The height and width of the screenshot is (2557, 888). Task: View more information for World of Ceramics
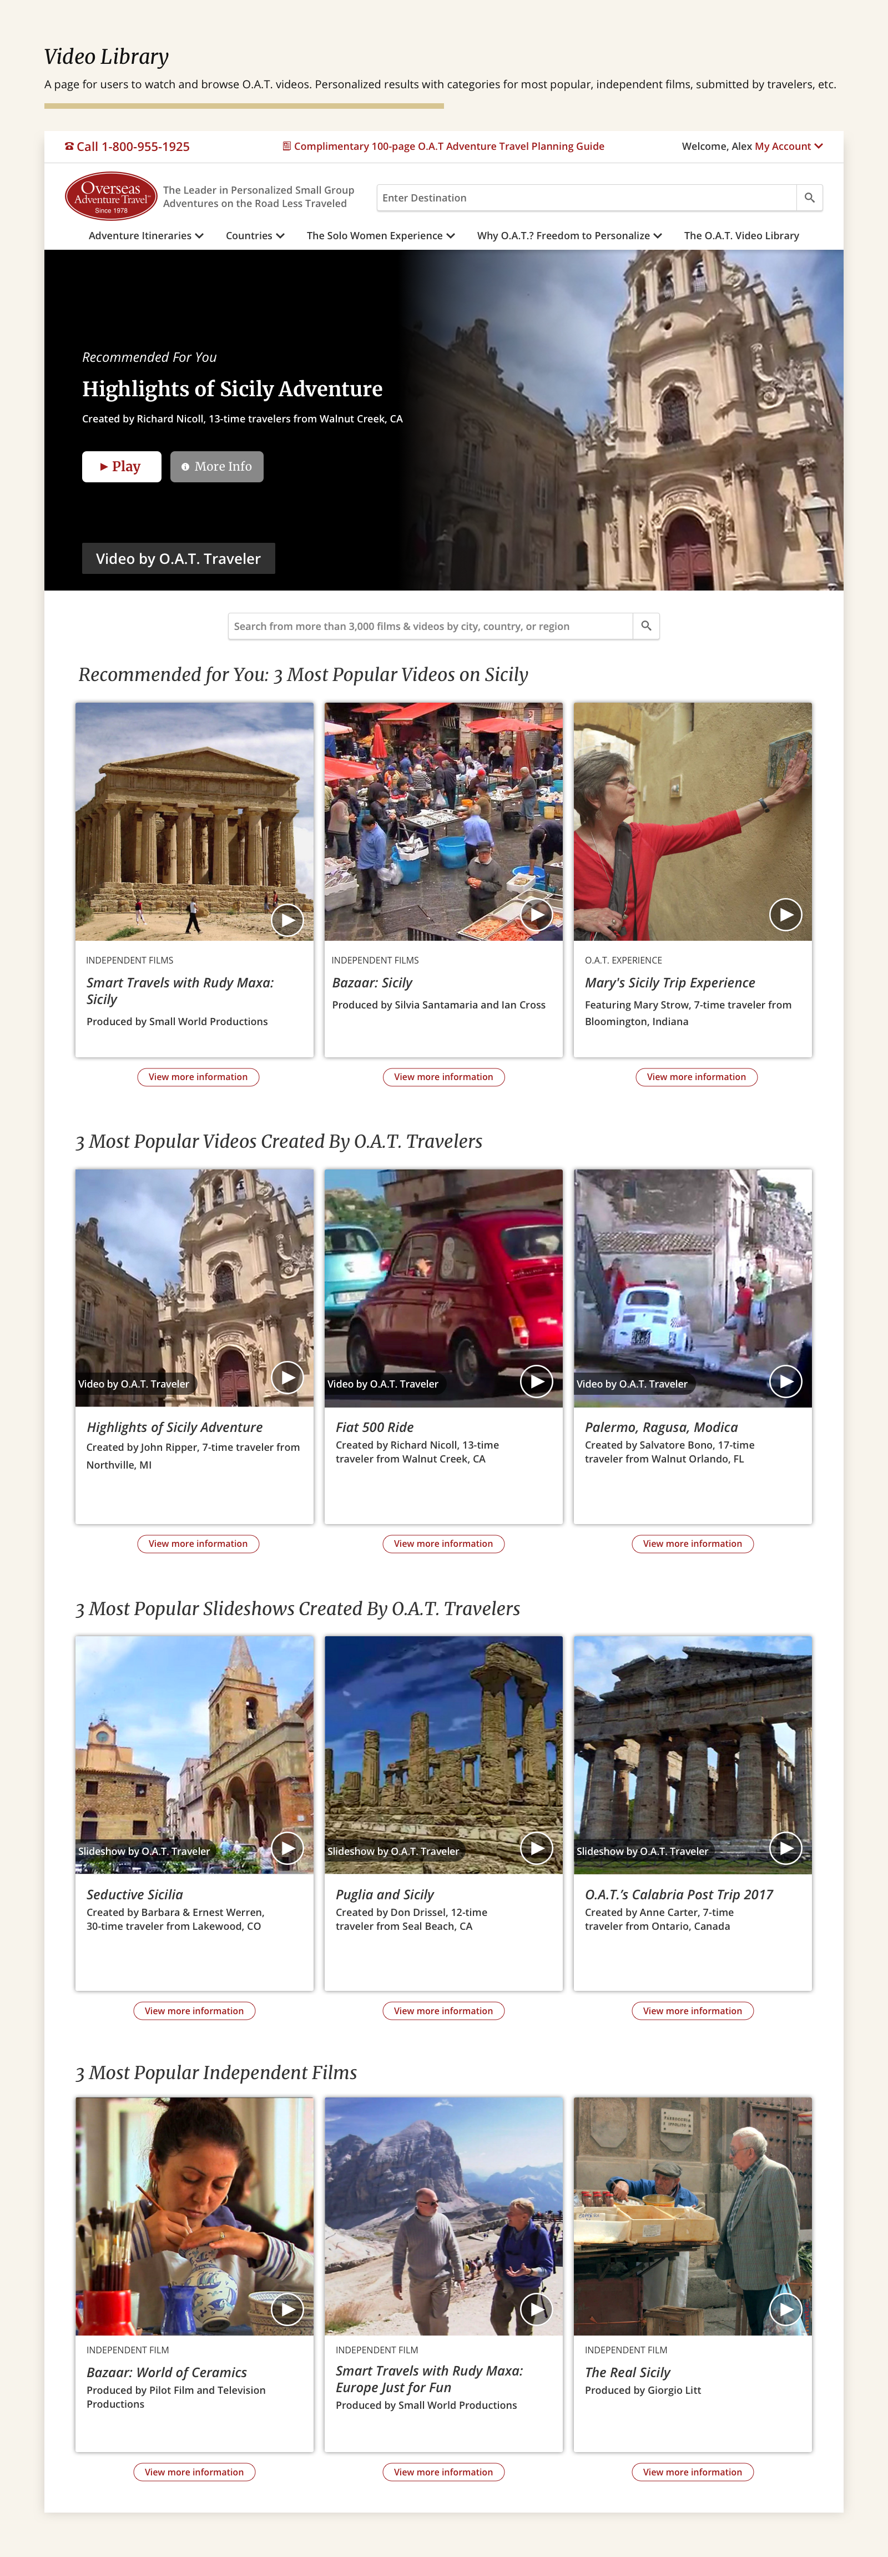coord(194,2472)
